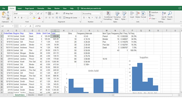Image resolution: width=182 pixels, height=103 pixels.
Task: Open Conditional Formatting menu
Action: tap(108, 16)
